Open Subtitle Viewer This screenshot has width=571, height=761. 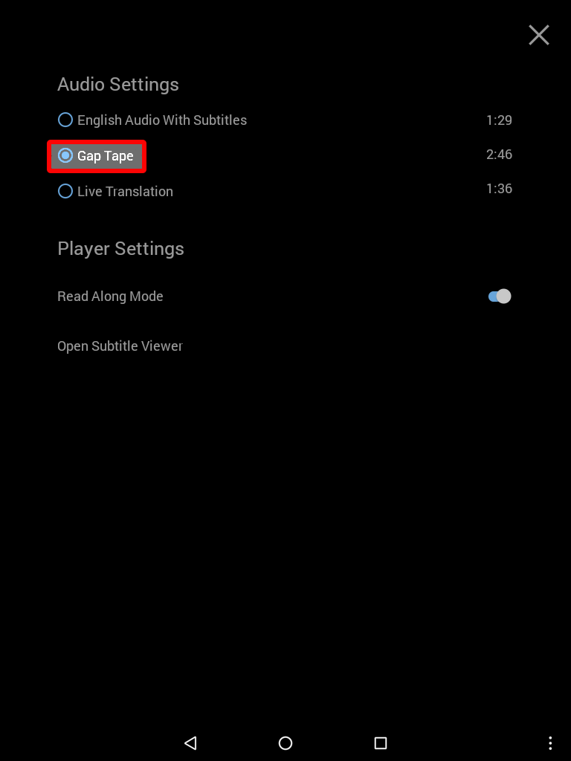pyautogui.click(x=120, y=346)
